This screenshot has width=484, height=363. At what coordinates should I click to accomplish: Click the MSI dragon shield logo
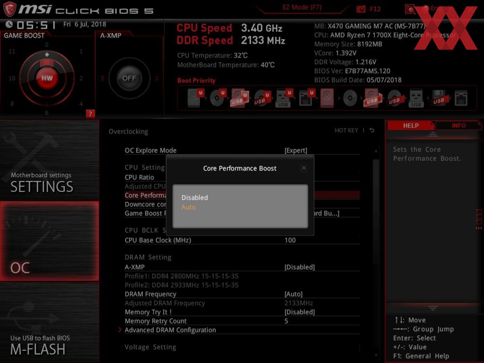pos(9,9)
